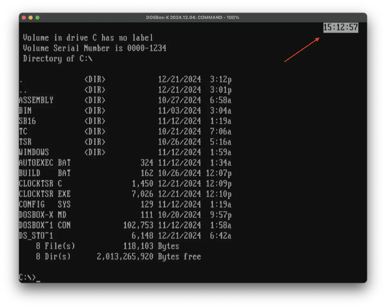Screen dimensions: 386x308
Task: Click the TC directory name
Action: pos(23,132)
